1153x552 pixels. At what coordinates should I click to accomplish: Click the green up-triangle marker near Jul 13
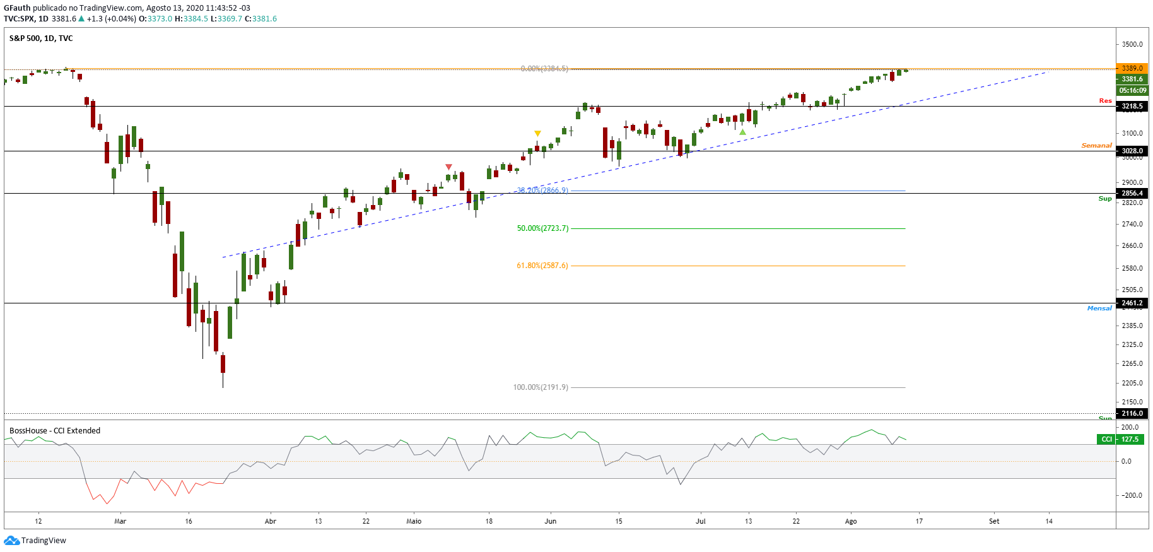click(742, 132)
